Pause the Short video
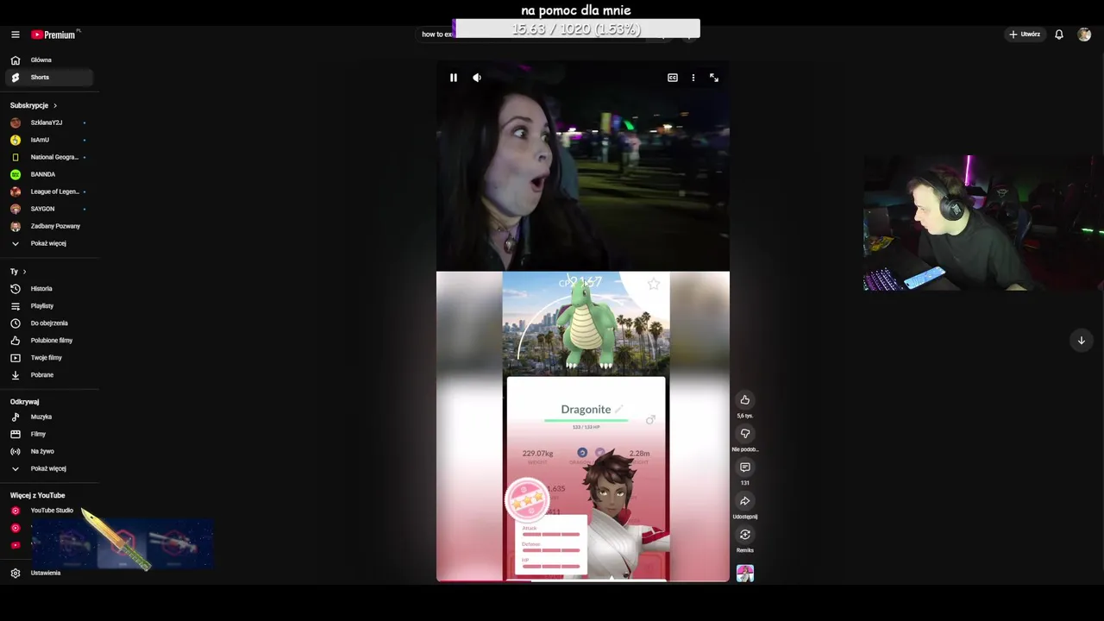The image size is (1104, 621). 454,78
